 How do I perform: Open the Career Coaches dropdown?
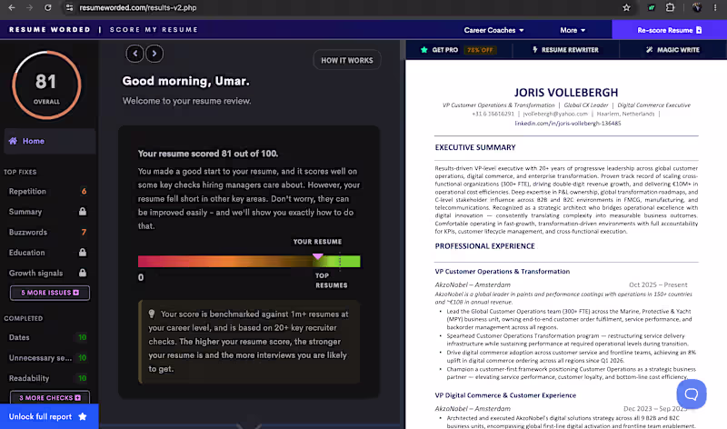(x=493, y=30)
